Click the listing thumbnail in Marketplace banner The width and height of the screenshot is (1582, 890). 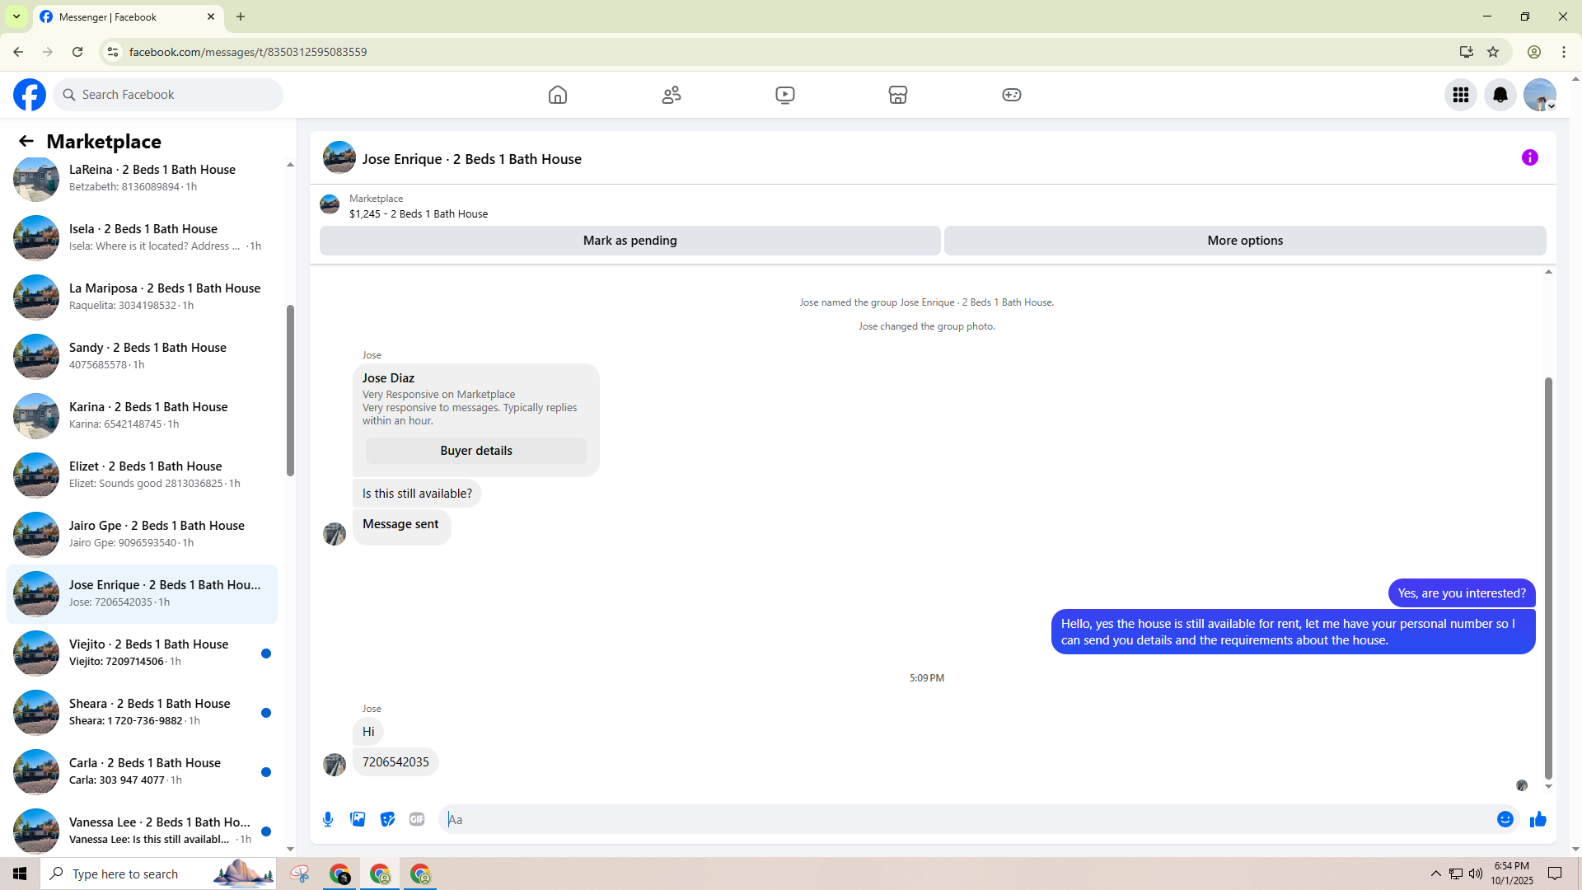[x=330, y=204]
